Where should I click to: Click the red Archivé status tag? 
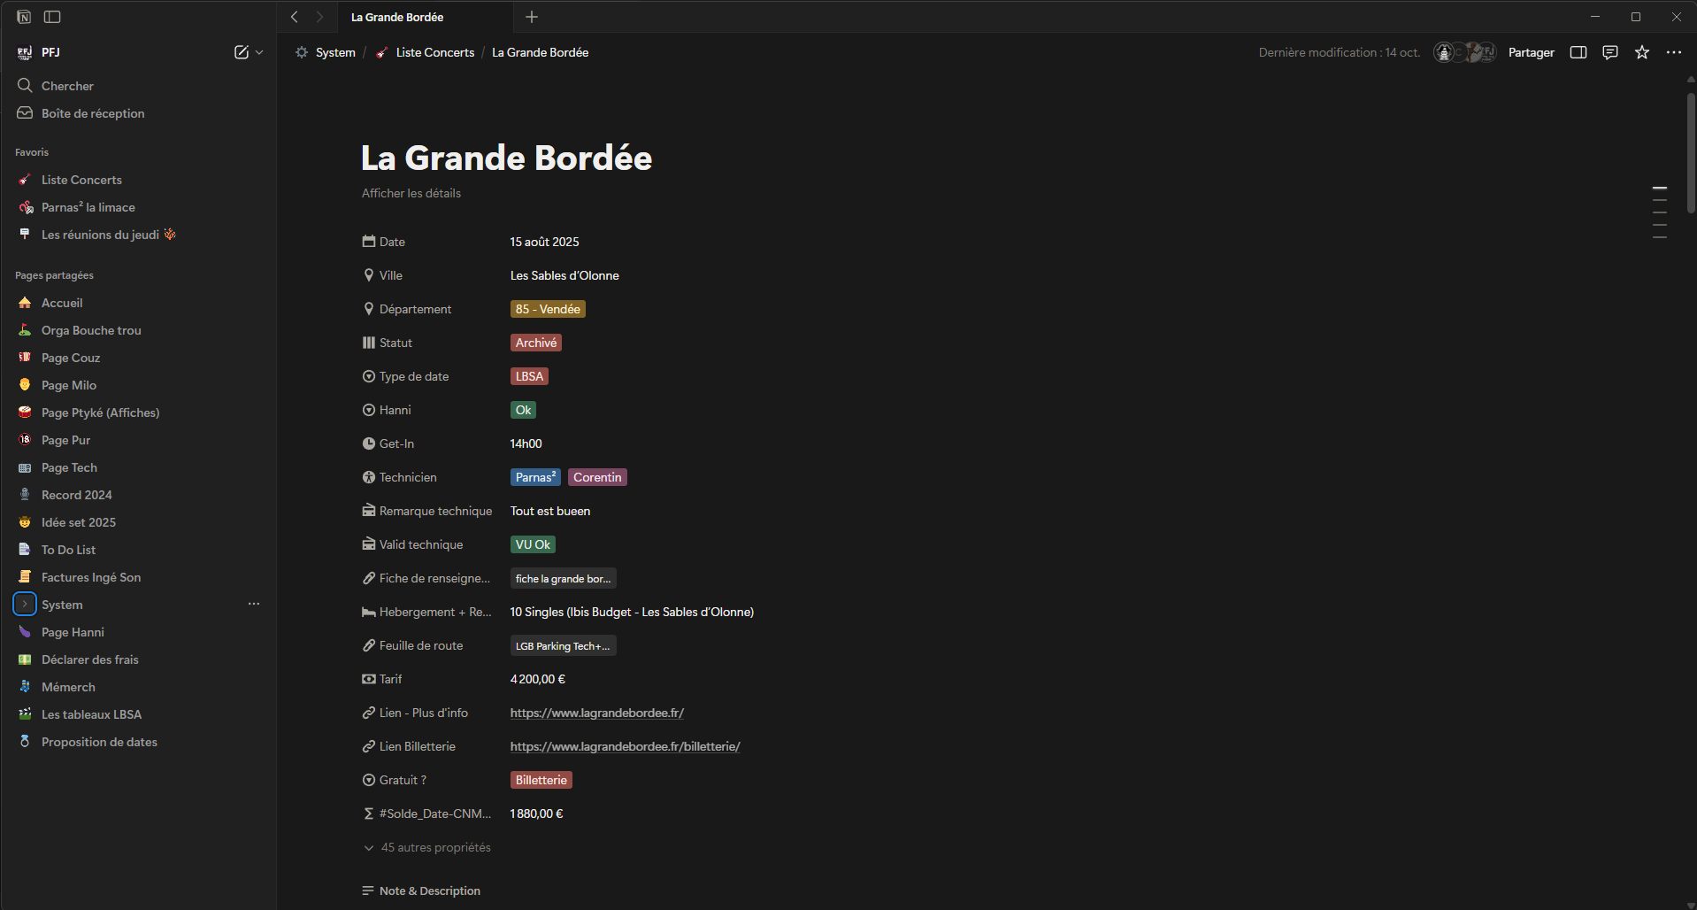coord(535,343)
